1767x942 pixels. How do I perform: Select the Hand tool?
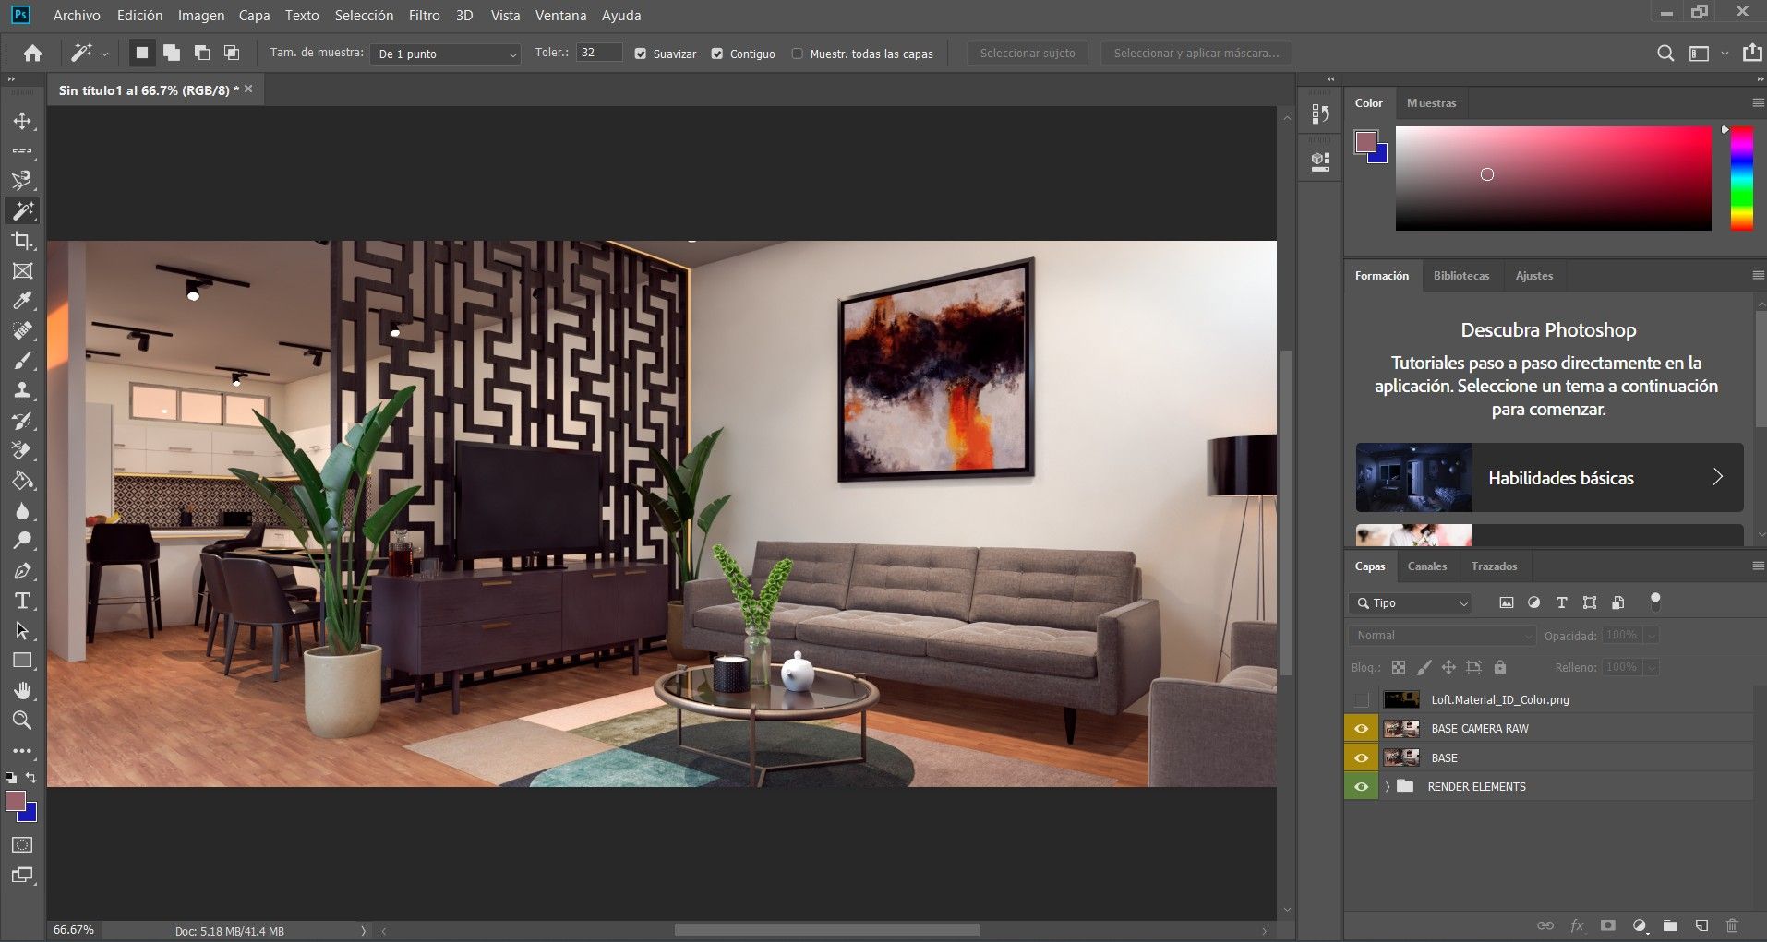click(22, 691)
